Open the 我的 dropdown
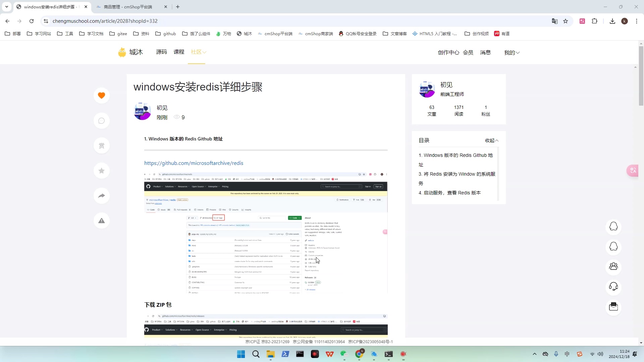The height and width of the screenshot is (362, 644). point(512,52)
